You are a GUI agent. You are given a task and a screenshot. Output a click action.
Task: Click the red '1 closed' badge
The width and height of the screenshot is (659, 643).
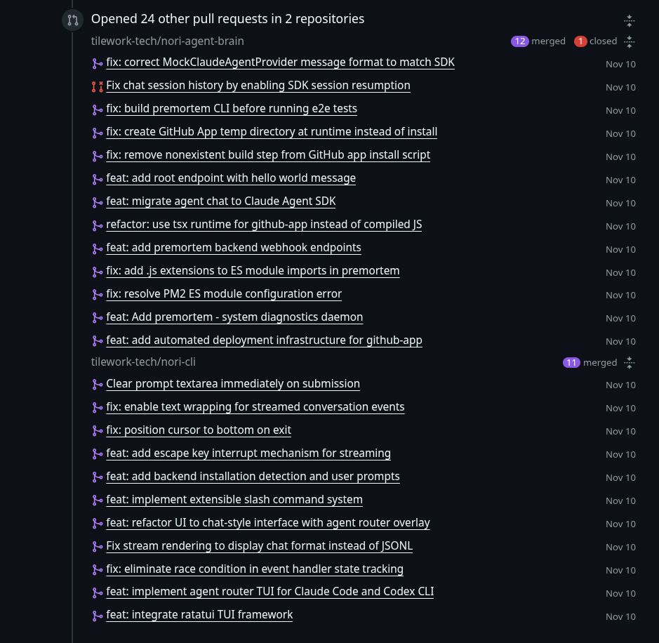[x=596, y=41]
